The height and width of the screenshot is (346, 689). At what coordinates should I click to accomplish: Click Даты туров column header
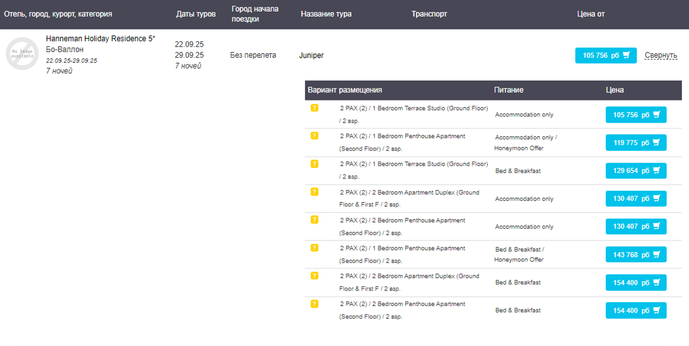pyautogui.click(x=196, y=14)
